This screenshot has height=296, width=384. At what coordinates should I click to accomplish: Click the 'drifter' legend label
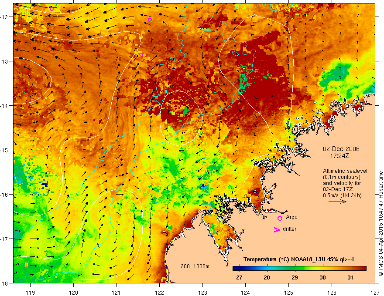tap(289, 229)
